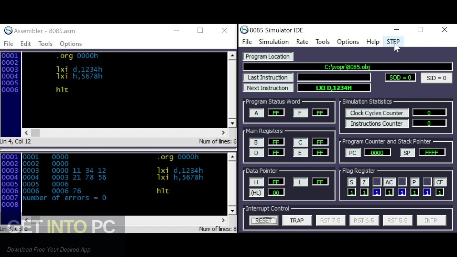This screenshot has height=257, width=457.
Task: Click the 'hlt' line in source editor
Action: coord(62,90)
